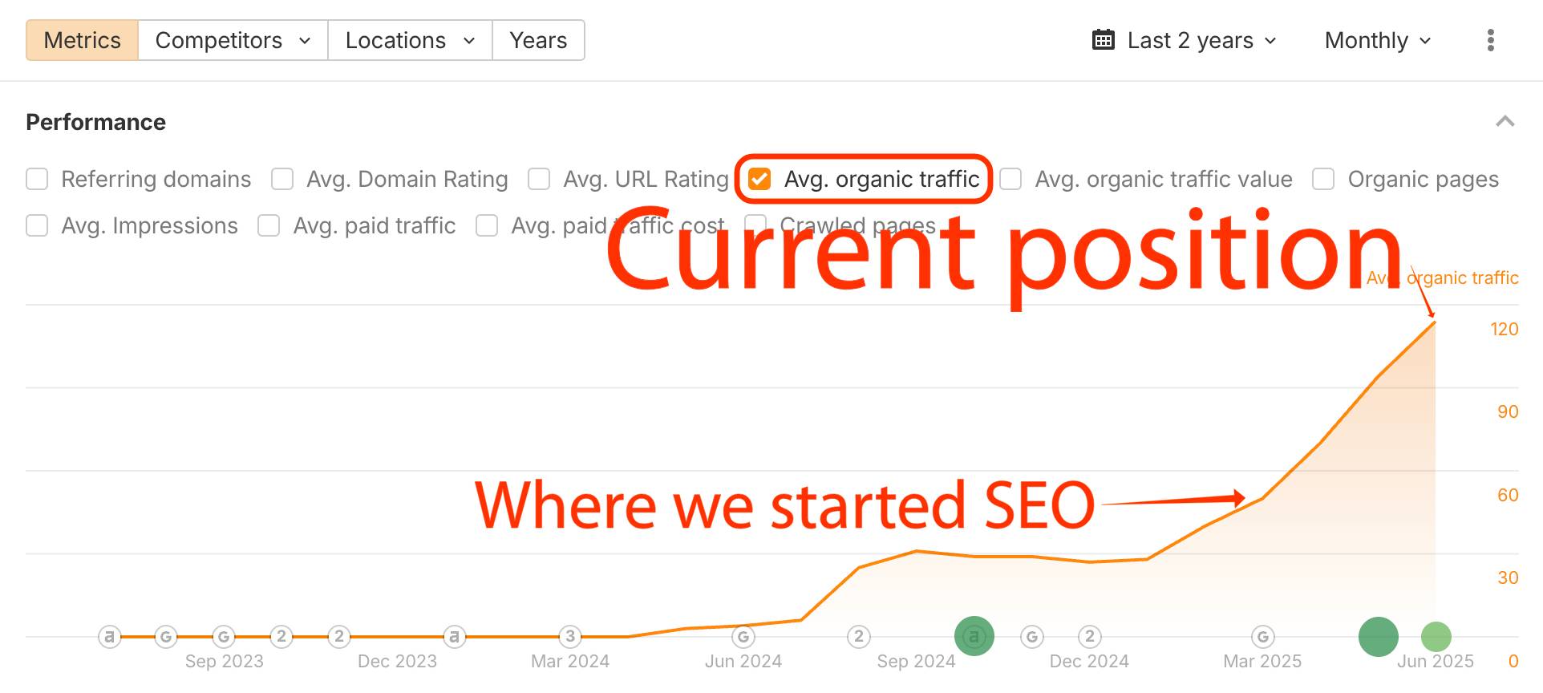Check the Avg. Domain Rating checkbox
The width and height of the screenshot is (1543, 693).
[282, 179]
